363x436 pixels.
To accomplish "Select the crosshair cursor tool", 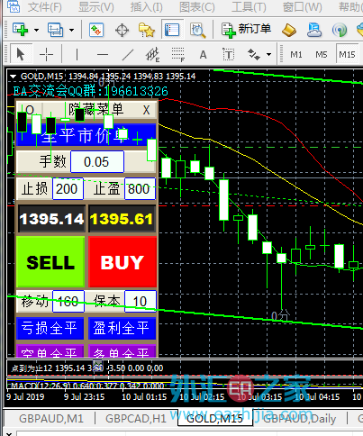I will [x=46, y=55].
